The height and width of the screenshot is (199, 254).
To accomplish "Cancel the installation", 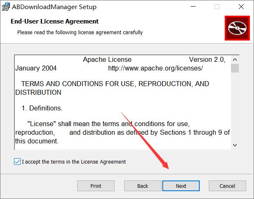I will (227, 186).
